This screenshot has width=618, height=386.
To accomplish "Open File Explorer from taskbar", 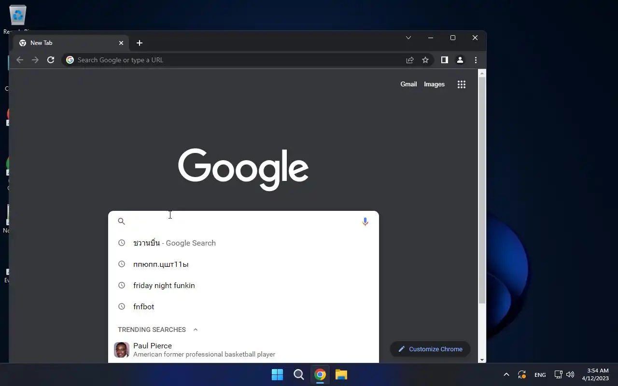I will click(341, 374).
